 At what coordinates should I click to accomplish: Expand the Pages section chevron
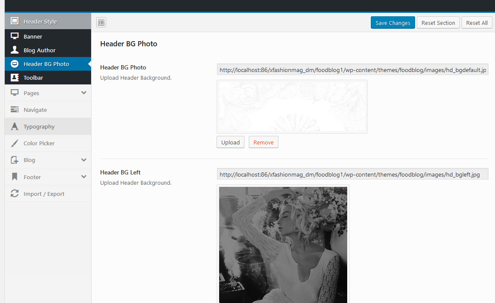(84, 93)
